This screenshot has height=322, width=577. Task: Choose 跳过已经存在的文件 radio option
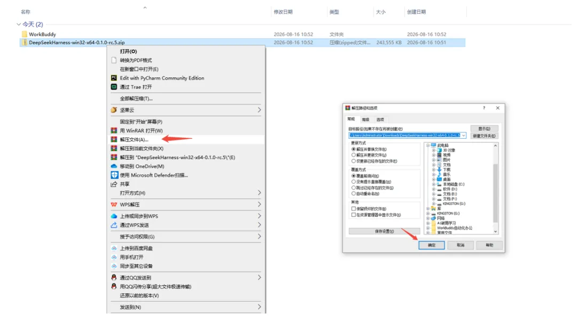(354, 187)
